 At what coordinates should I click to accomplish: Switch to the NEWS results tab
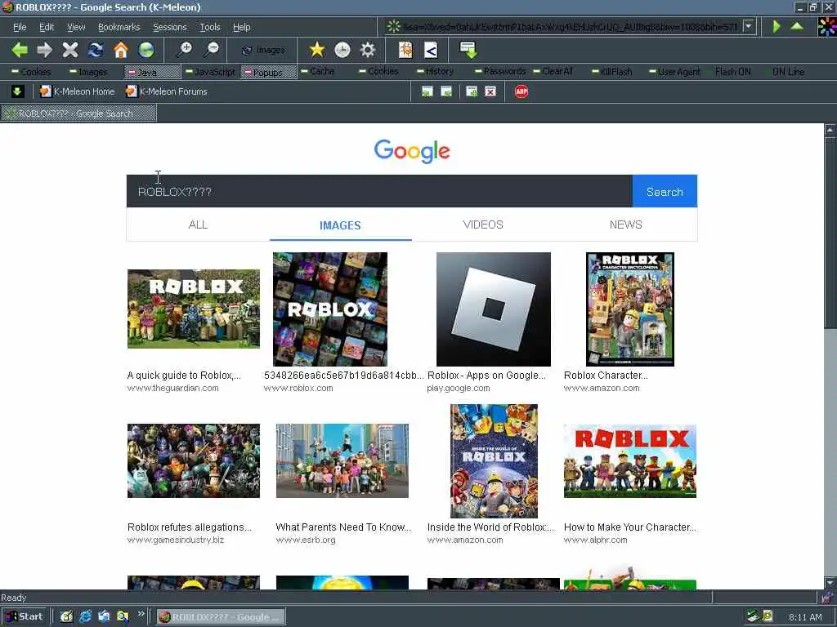coord(625,225)
